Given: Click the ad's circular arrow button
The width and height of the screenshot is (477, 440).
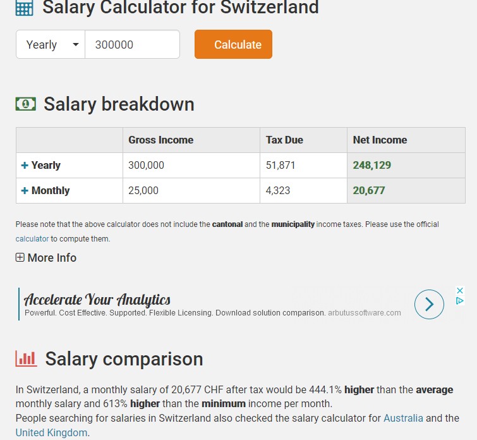Looking at the screenshot, I should click(429, 304).
